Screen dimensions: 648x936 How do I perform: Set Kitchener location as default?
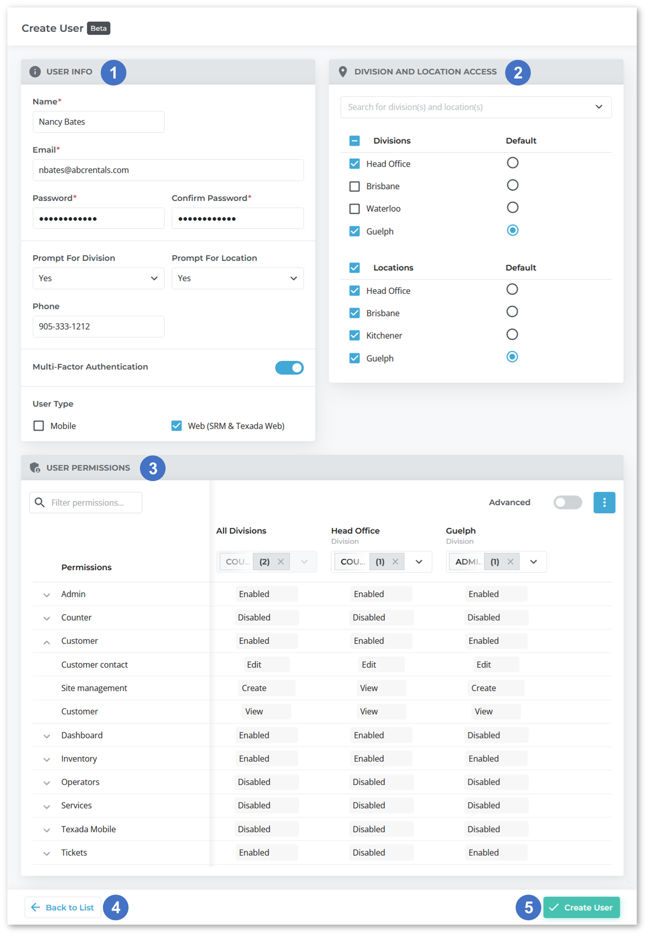[512, 335]
